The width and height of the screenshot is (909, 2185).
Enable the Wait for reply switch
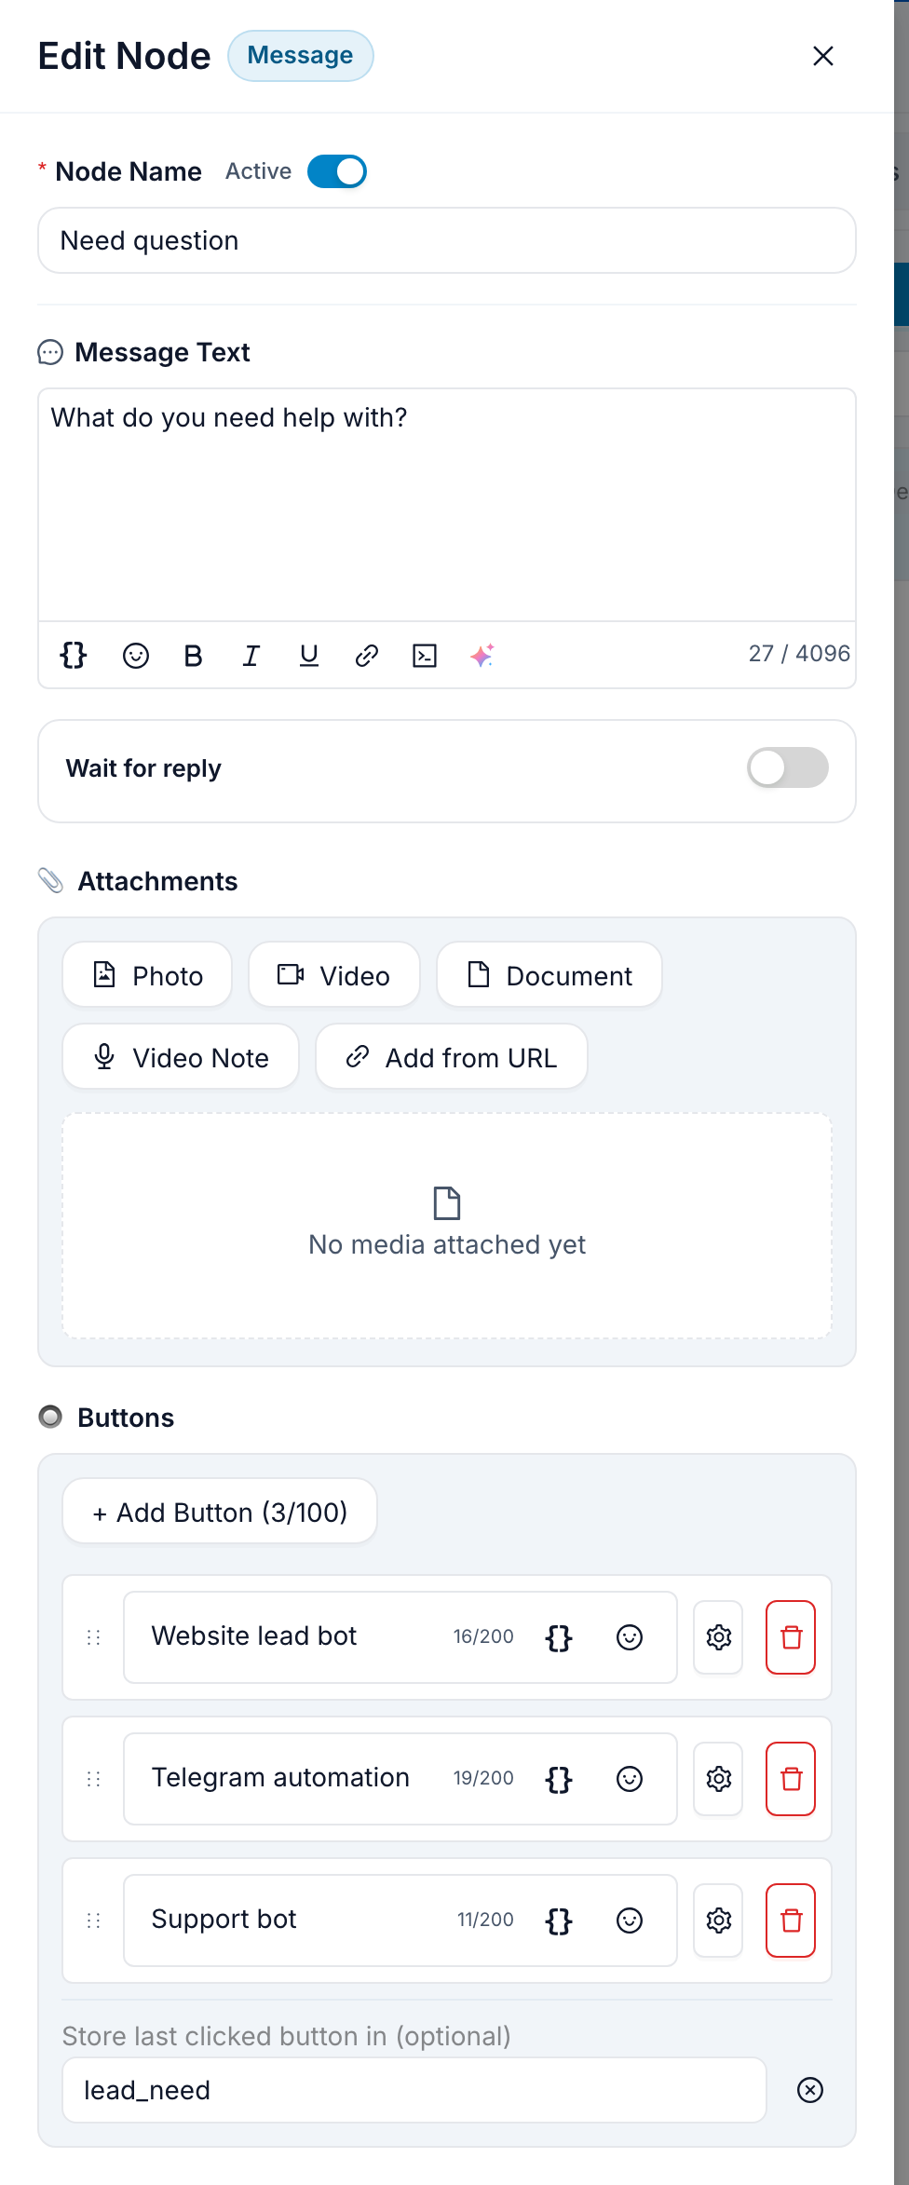point(788,768)
